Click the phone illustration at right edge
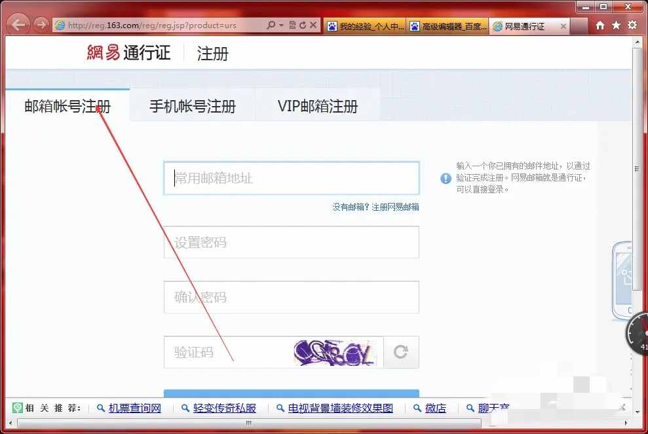 click(x=622, y=280)
